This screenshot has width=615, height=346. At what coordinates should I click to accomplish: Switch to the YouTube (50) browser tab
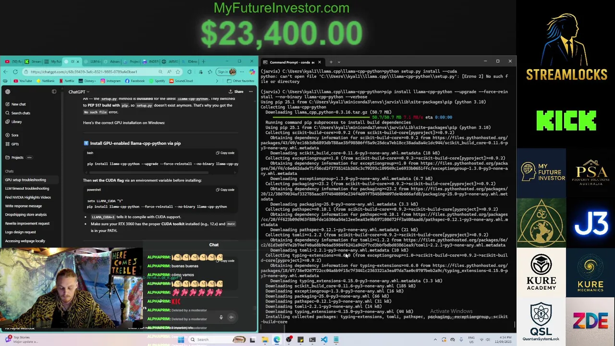(13, 62)
